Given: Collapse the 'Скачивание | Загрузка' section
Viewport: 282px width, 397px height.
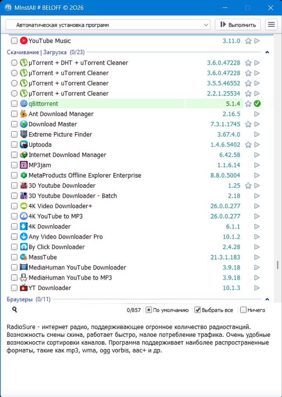Looking at the screenshot, I should point(267,52).
